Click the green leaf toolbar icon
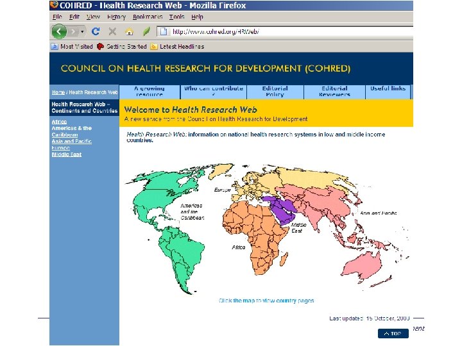462x346 pixels. (x=146, y=31)
